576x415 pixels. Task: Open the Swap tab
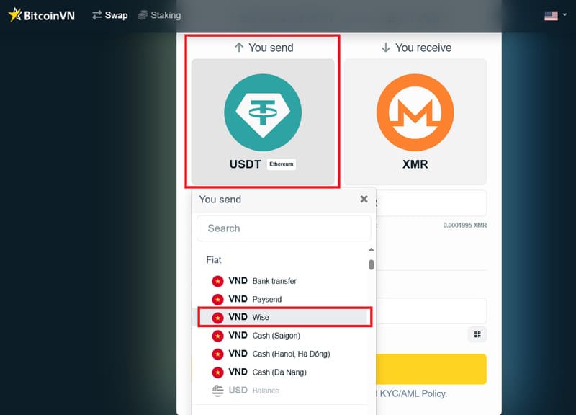(x=109, y=15)
